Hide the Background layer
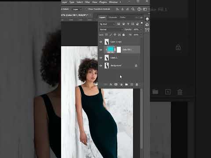 [x=101, y=65]
